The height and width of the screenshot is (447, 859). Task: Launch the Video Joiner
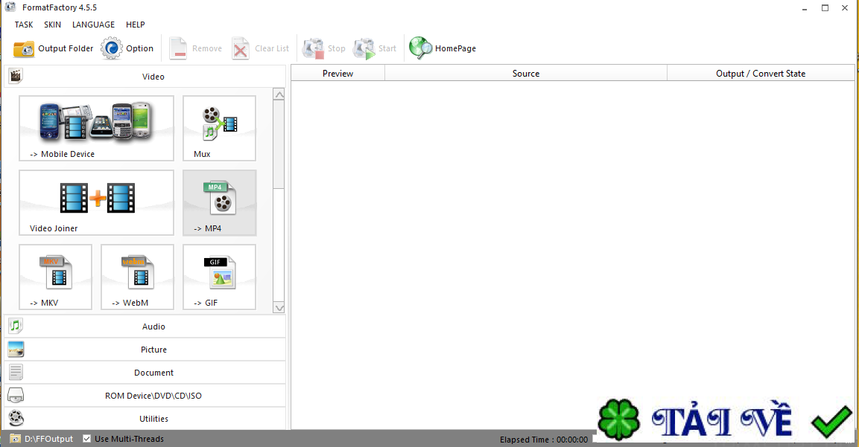coord(96,202)
